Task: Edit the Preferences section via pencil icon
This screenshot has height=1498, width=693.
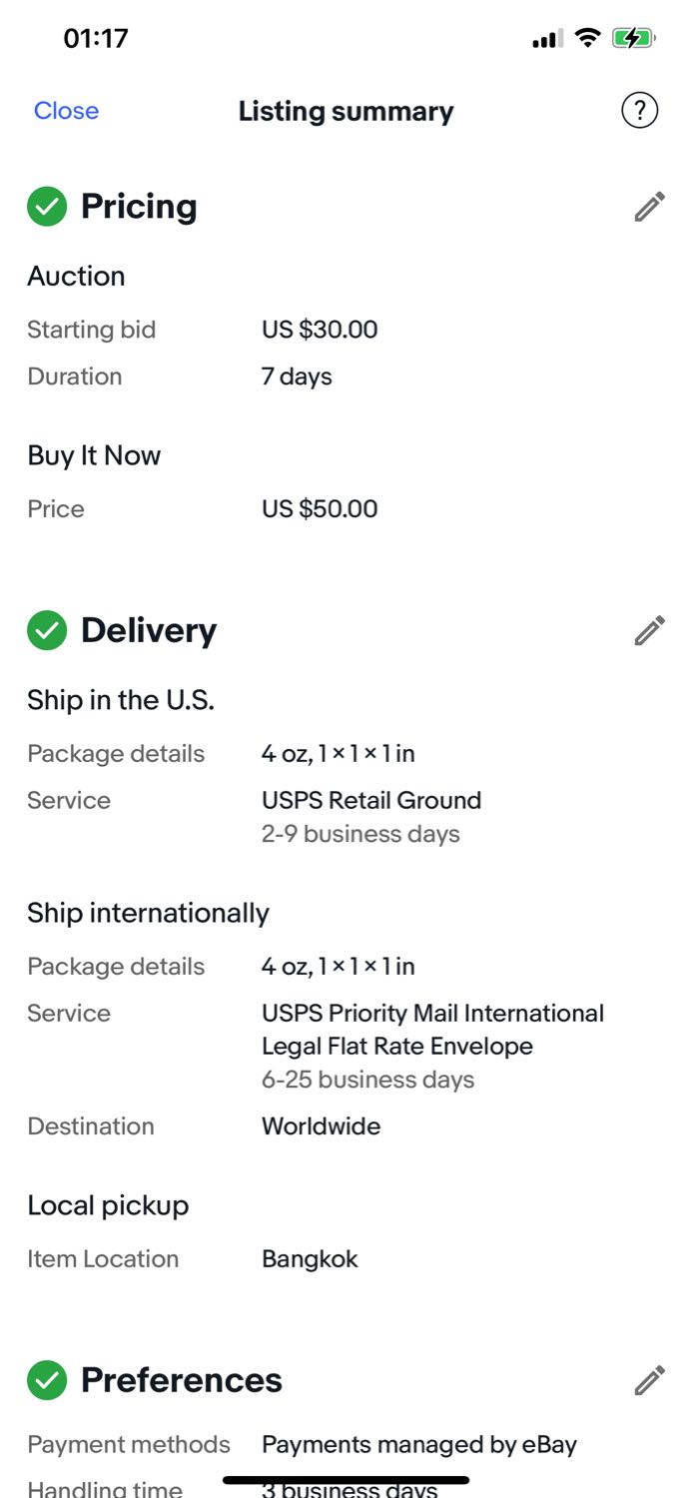Action: point(649,1380)
